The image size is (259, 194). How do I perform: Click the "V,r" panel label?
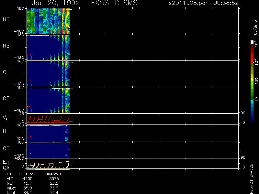point(6,117)
